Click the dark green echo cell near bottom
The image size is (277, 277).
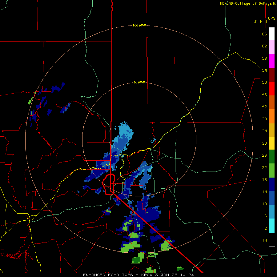(x=137, y=260)
